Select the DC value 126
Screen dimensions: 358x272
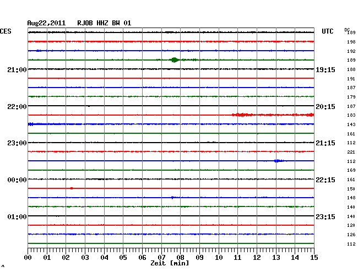pos(351,235)
